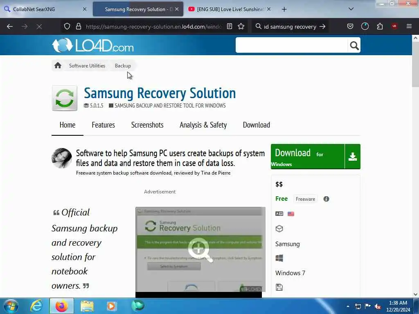Open Windows Media Player from taskbar
This screenshot has width=419, height=314.
click(111, 306)
